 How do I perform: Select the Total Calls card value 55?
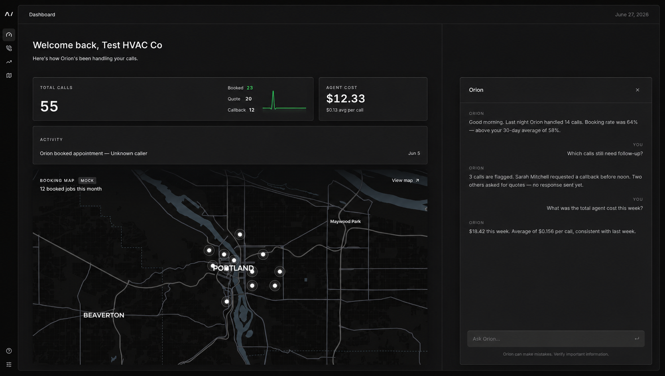click(x=49, y=106)
